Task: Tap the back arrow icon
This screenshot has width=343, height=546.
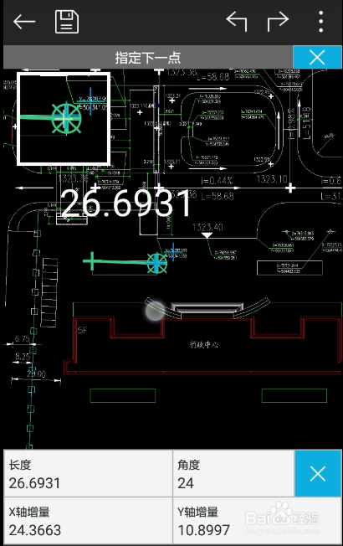Action: point(24,22)
